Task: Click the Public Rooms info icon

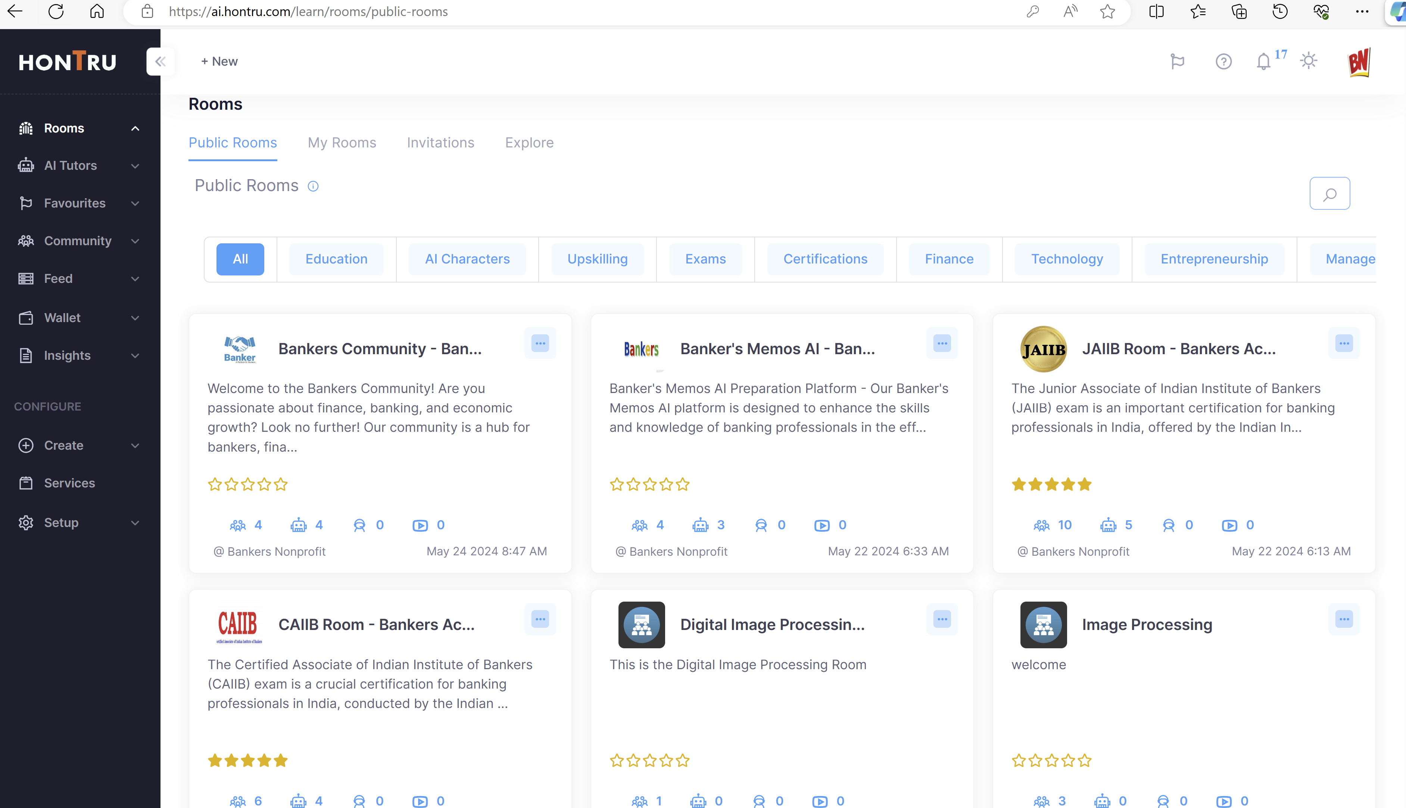Action: click(313, 186)
